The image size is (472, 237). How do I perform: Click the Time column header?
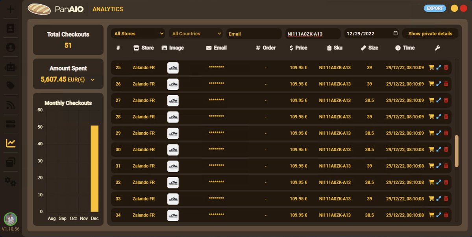tap(405, 48)
